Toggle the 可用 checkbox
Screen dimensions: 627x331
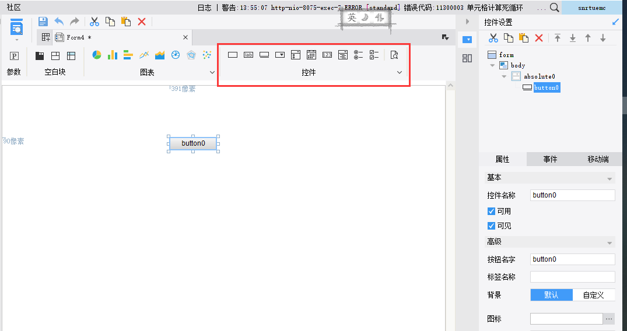492,211
